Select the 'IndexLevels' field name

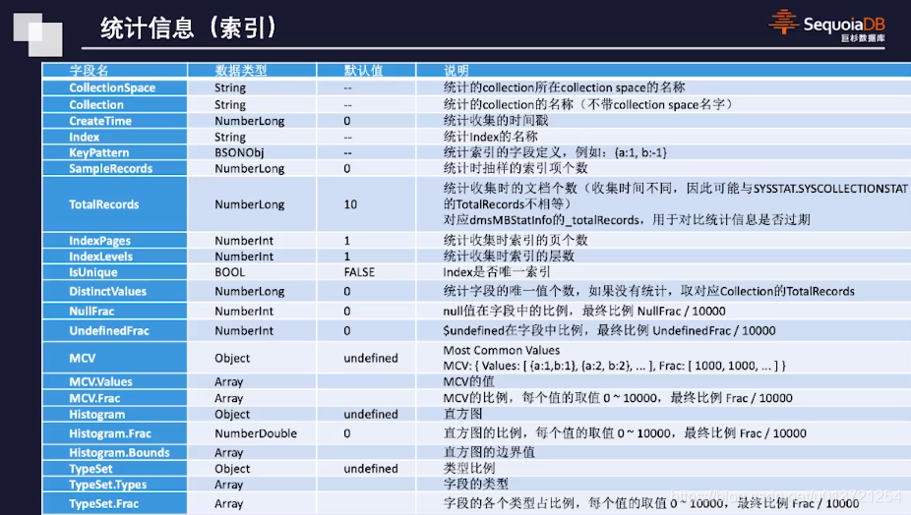pyautogui.click(x=100, y=257)
